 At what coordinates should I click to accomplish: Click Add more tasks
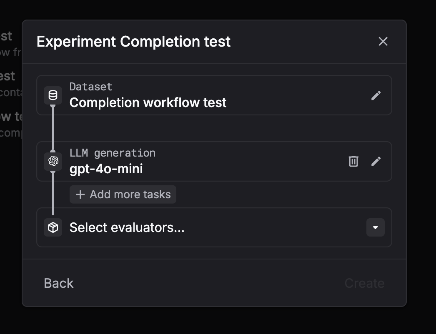pyautogui.click(x=123, y=194)
